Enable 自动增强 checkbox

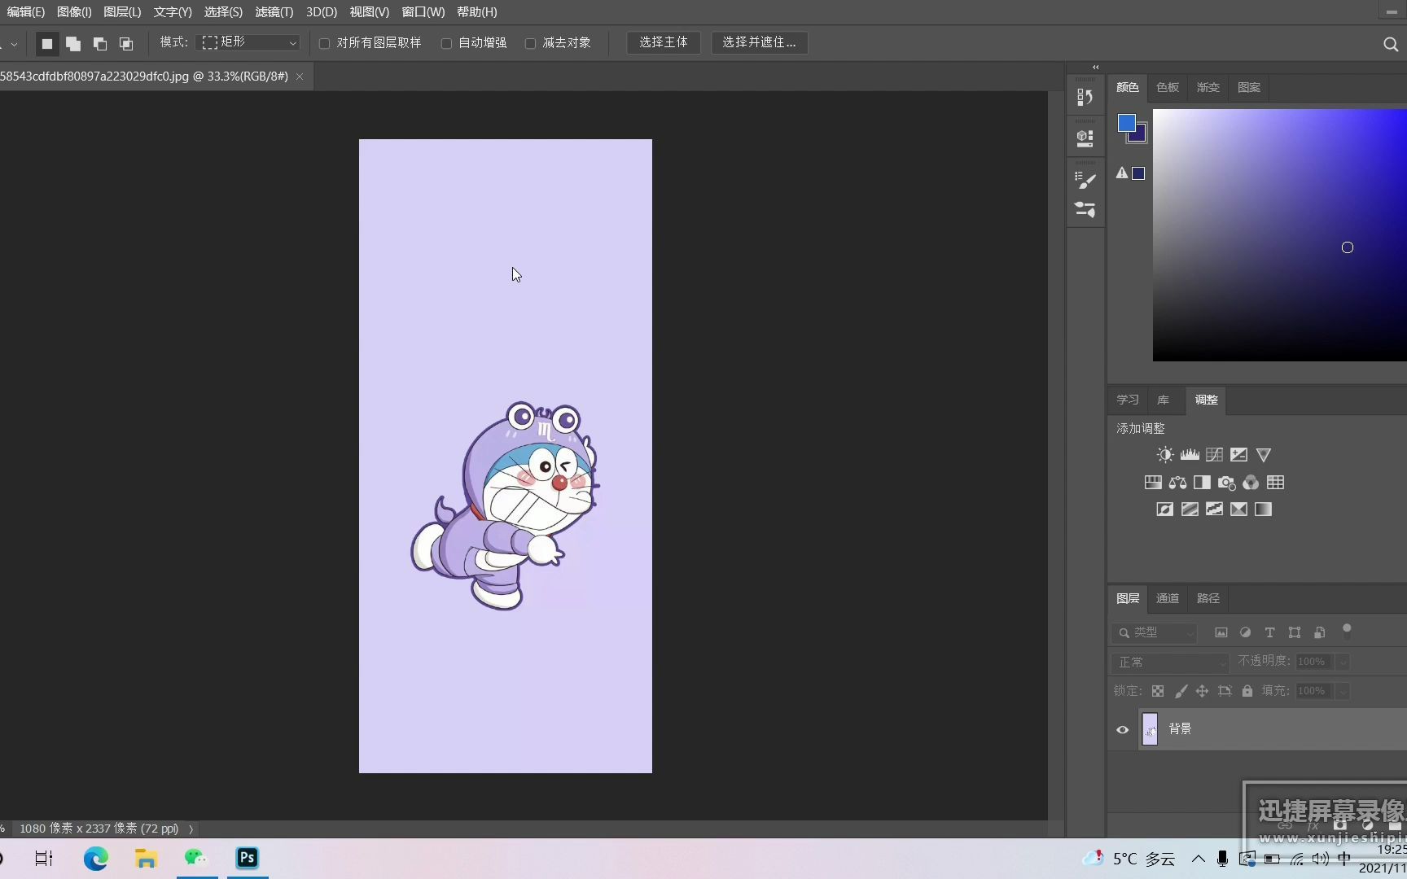click(x=446, y=43)
